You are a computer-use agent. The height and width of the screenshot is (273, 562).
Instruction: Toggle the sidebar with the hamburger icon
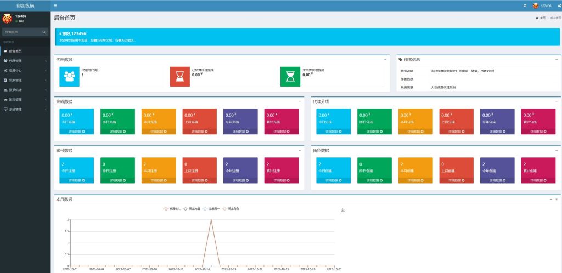[x=55, y=5]
